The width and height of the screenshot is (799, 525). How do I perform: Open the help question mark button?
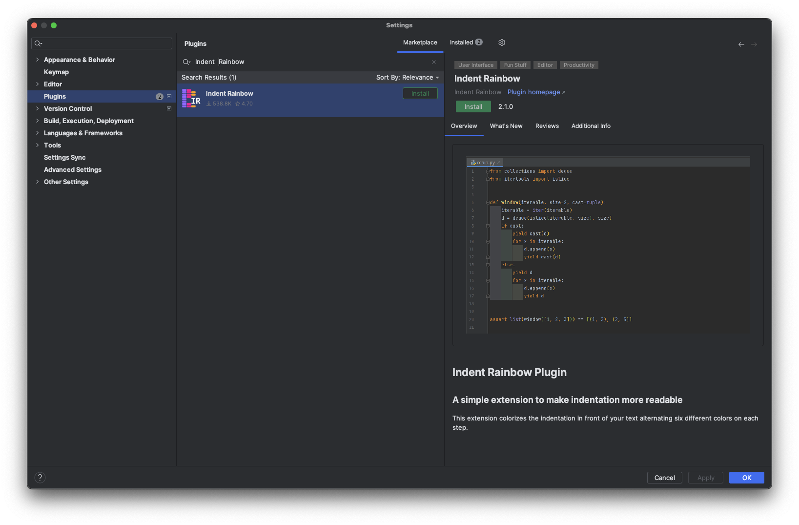coord(40,478)
